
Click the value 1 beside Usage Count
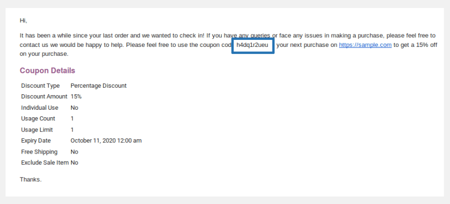72,118
